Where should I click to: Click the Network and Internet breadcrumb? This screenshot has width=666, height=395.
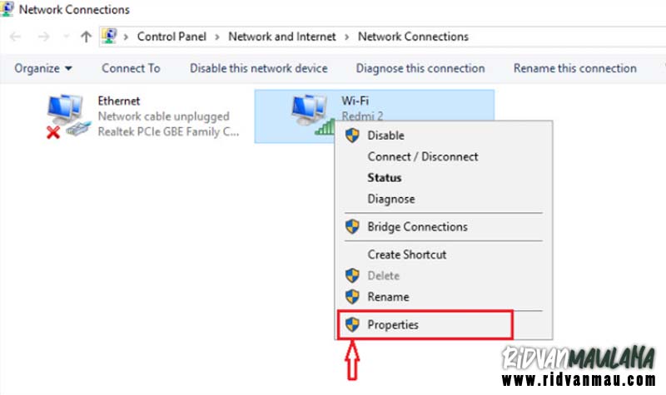tap(282, 37)
